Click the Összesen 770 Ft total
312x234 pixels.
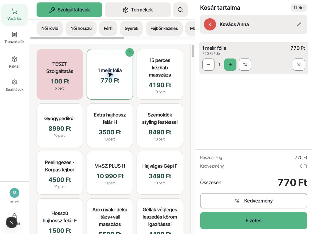292,183
